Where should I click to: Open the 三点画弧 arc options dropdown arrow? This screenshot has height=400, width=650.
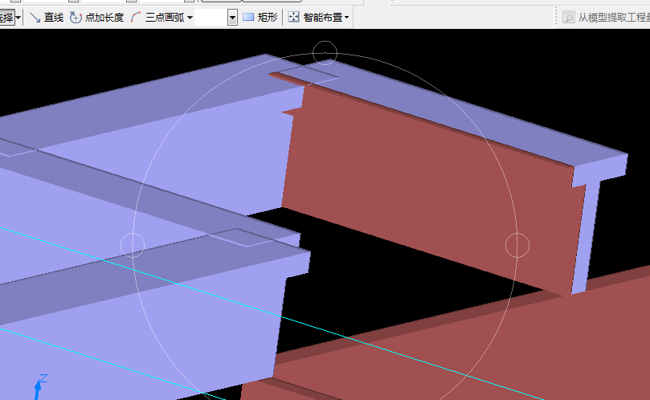coord(190,18)
